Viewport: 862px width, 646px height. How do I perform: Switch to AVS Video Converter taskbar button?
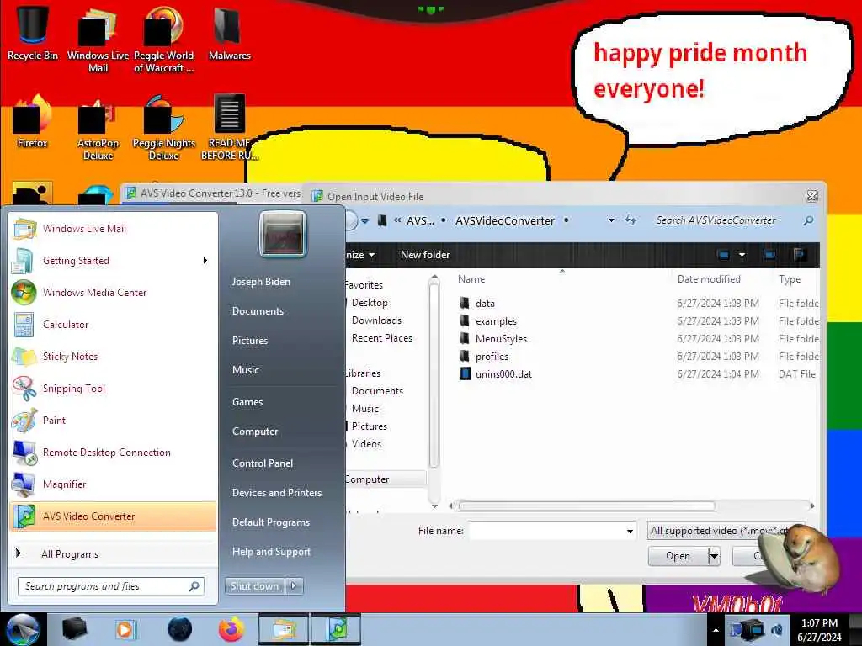(336, 629)
